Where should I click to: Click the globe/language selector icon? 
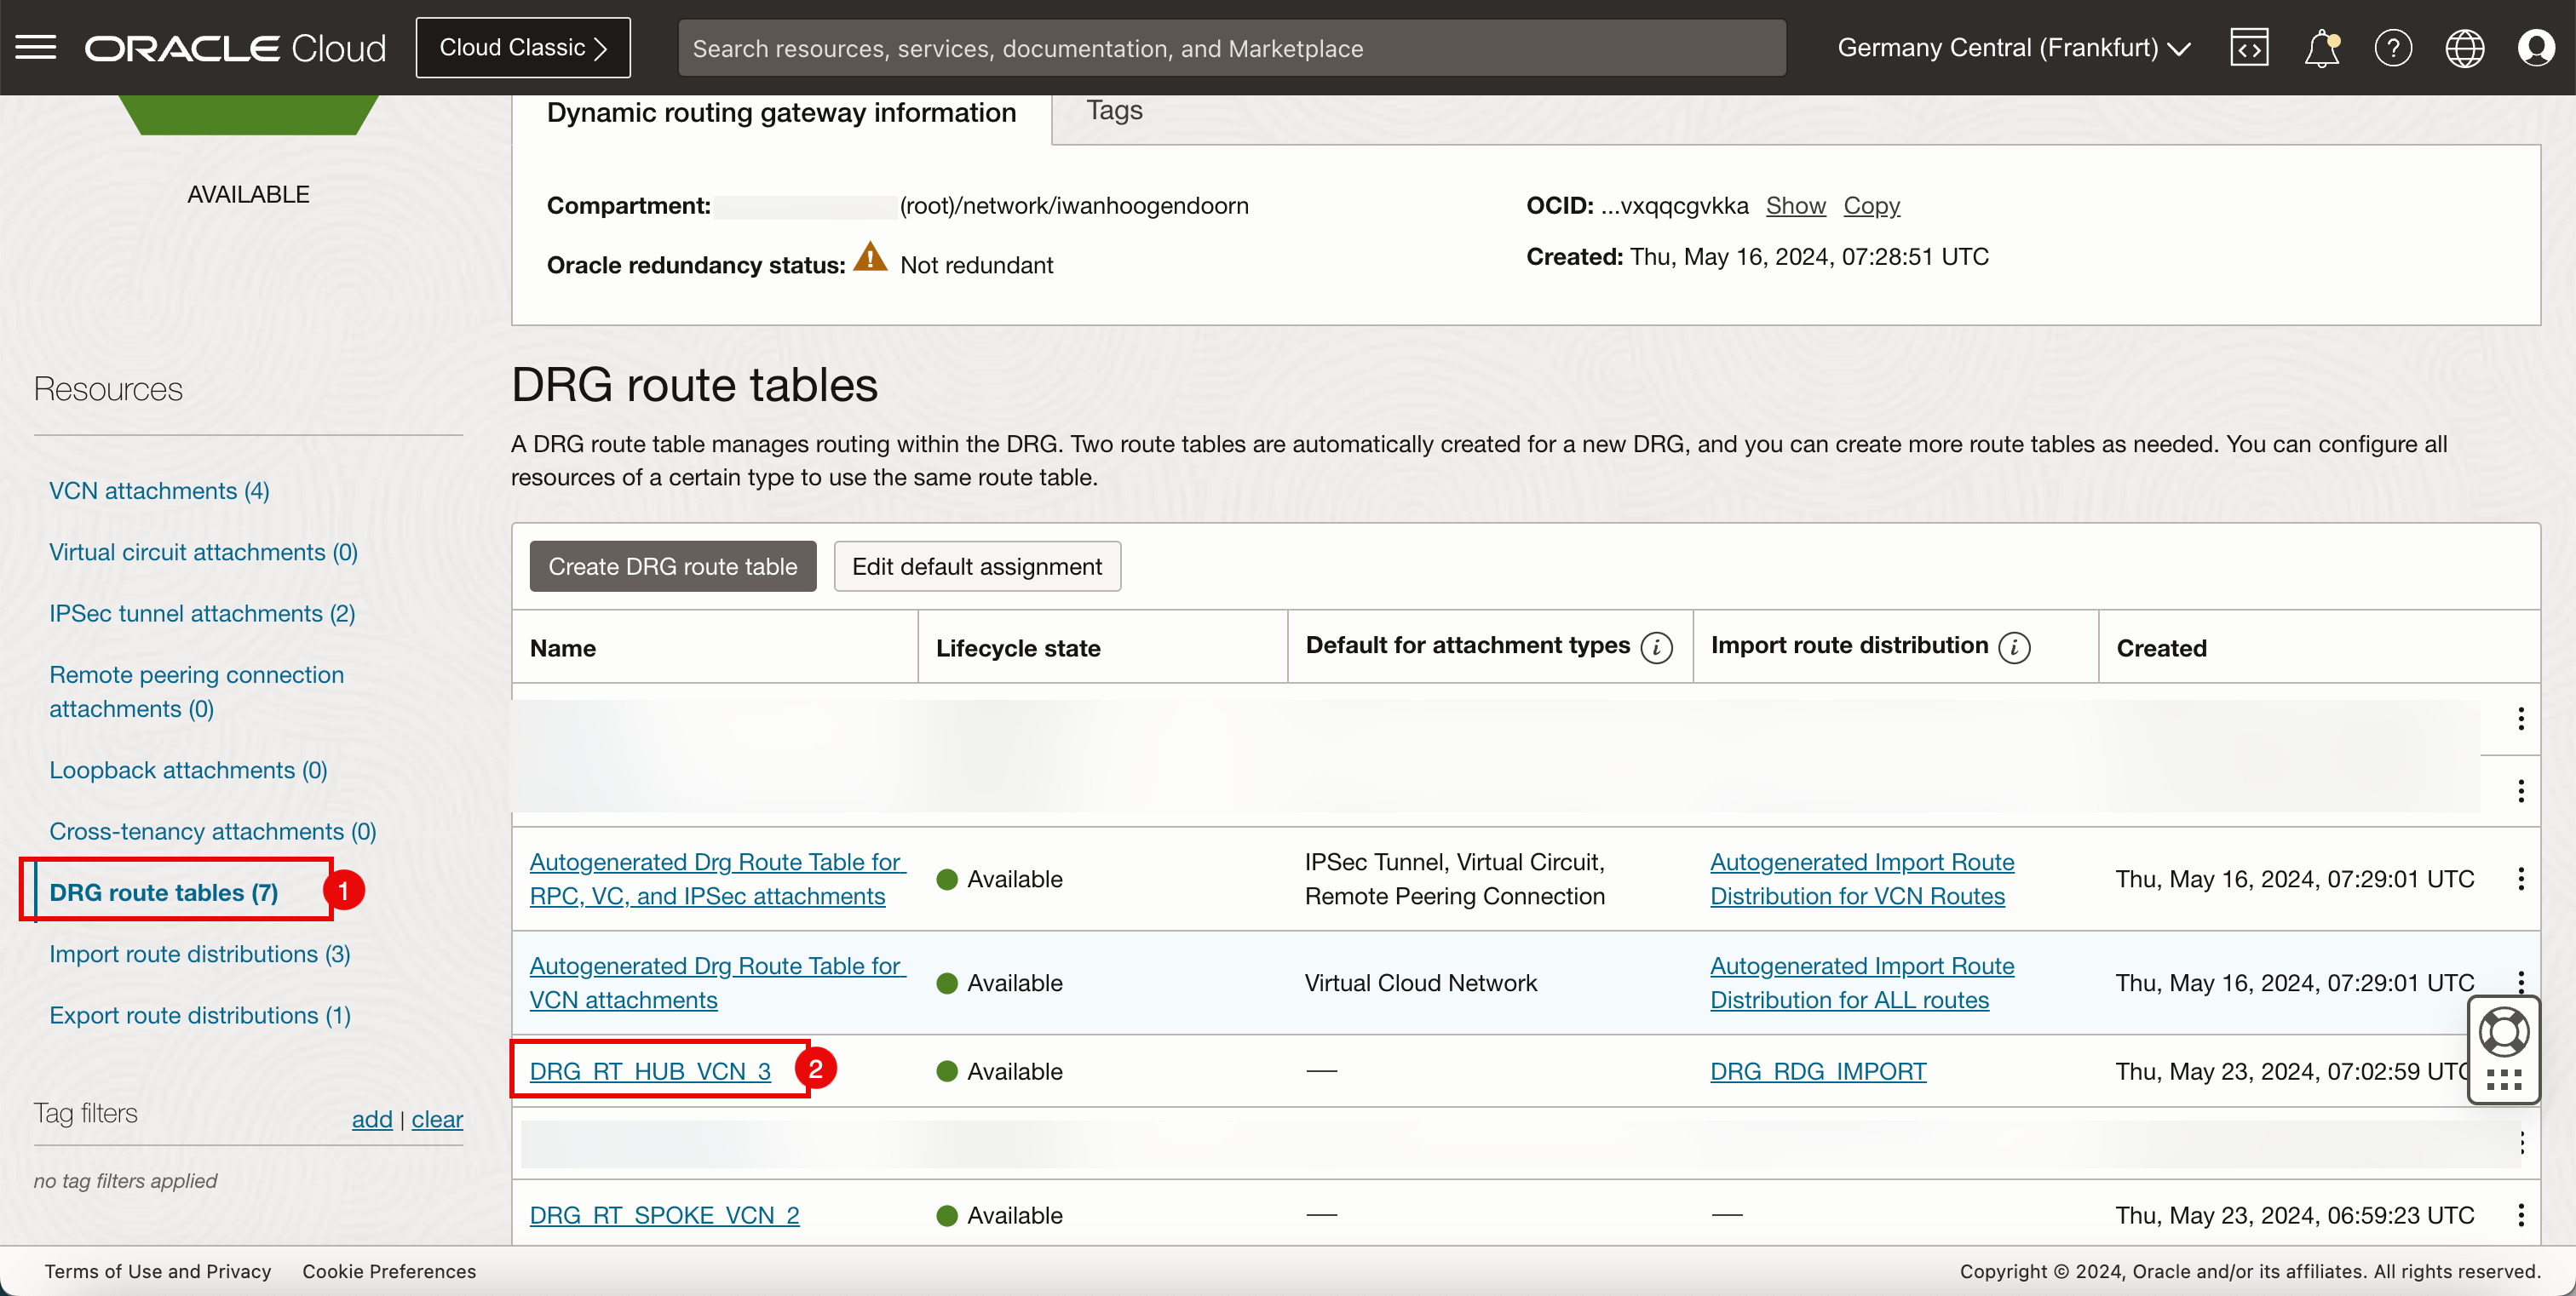(2465, 48)
